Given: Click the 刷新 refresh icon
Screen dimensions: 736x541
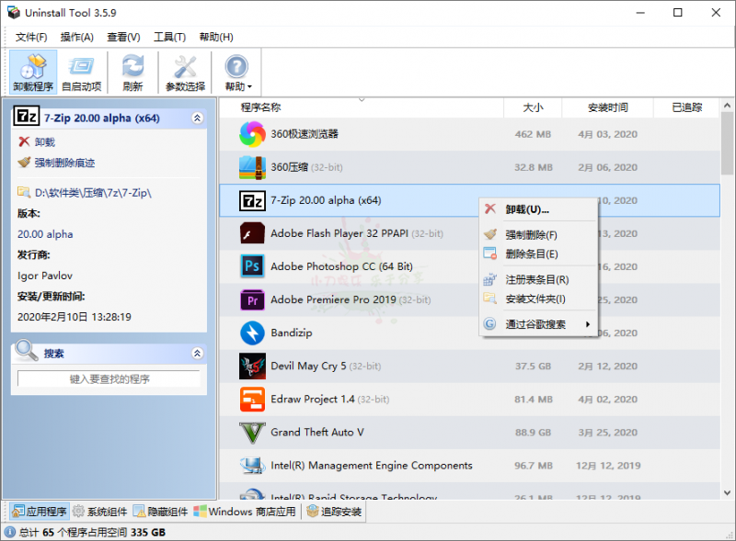Looking at the screenshot, I should tap(132, 71).
